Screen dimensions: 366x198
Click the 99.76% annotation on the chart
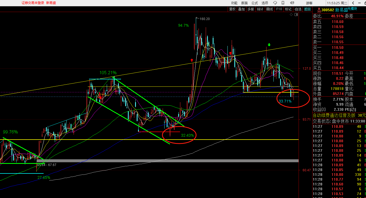[x=10, y=132]
